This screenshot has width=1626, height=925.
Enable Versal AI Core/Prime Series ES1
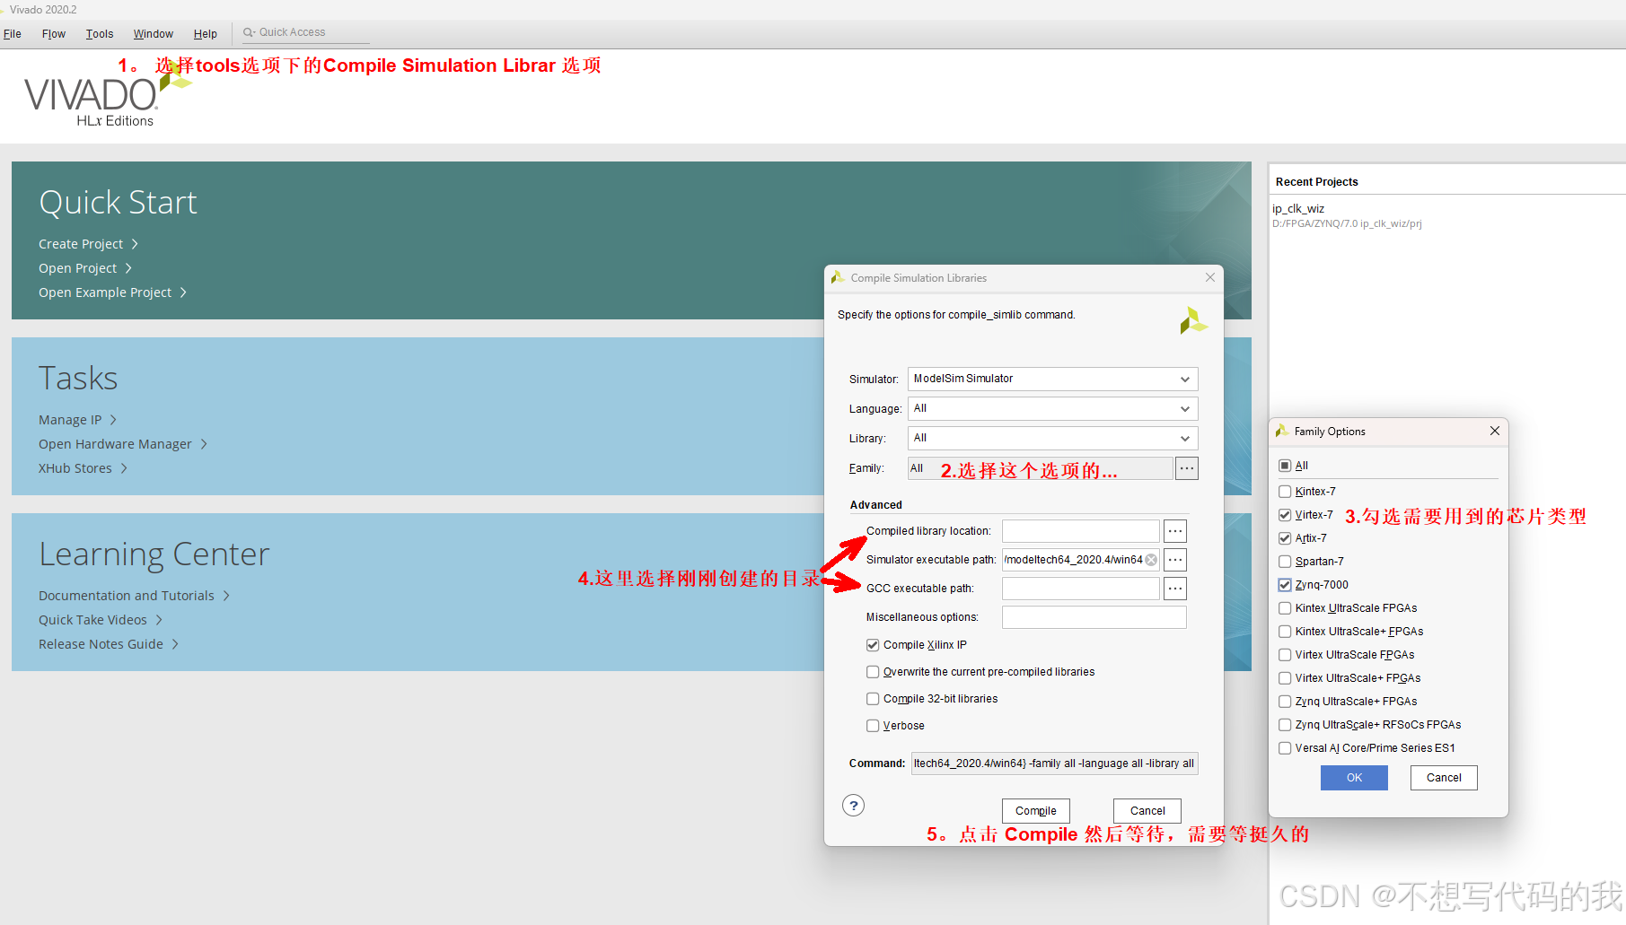[1285, 748]
